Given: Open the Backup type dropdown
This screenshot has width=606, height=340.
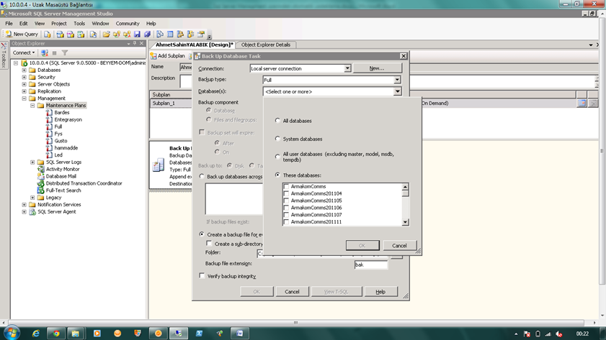Looking at the screenshot, I should pos(397,80).
